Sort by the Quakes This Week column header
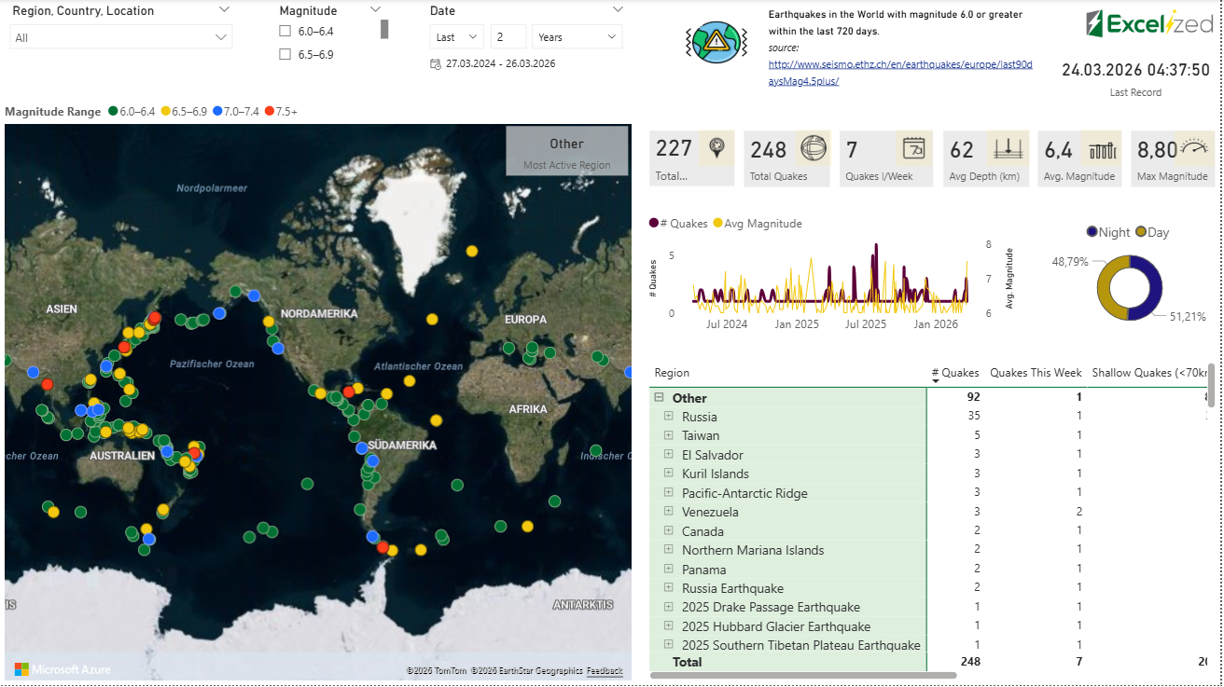This screenshot has height=687, width=1224. point(1036,373)
